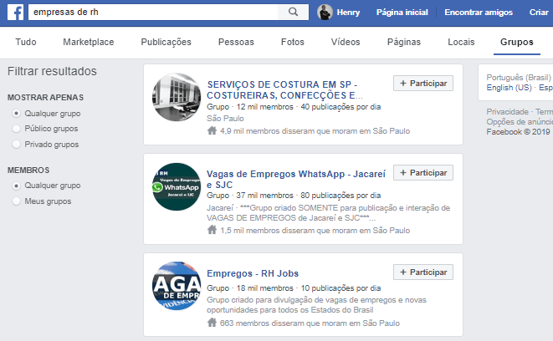Open the Empregos - RH Jobs title
This screenshot has width=553, height=341.
pyautogui.click(x=253, y=273)
